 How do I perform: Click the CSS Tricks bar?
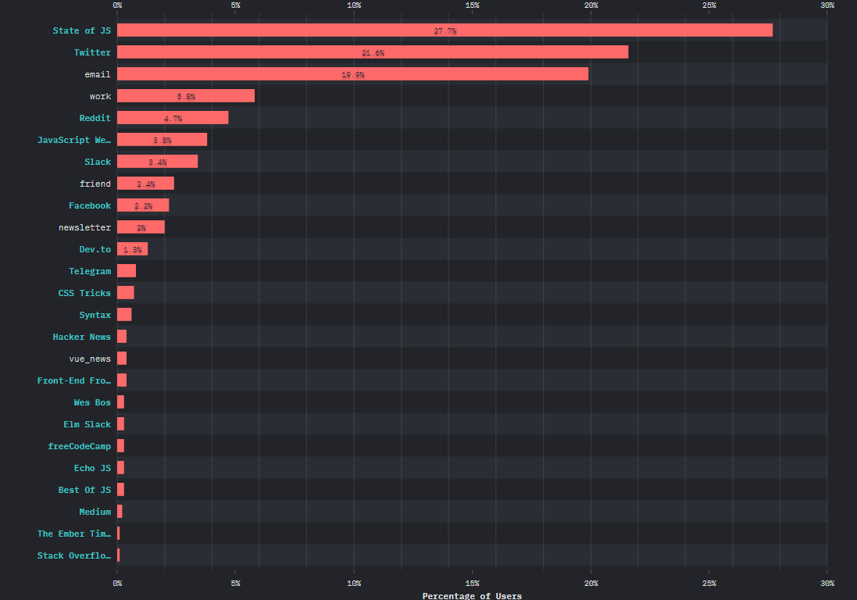[126, 292]
